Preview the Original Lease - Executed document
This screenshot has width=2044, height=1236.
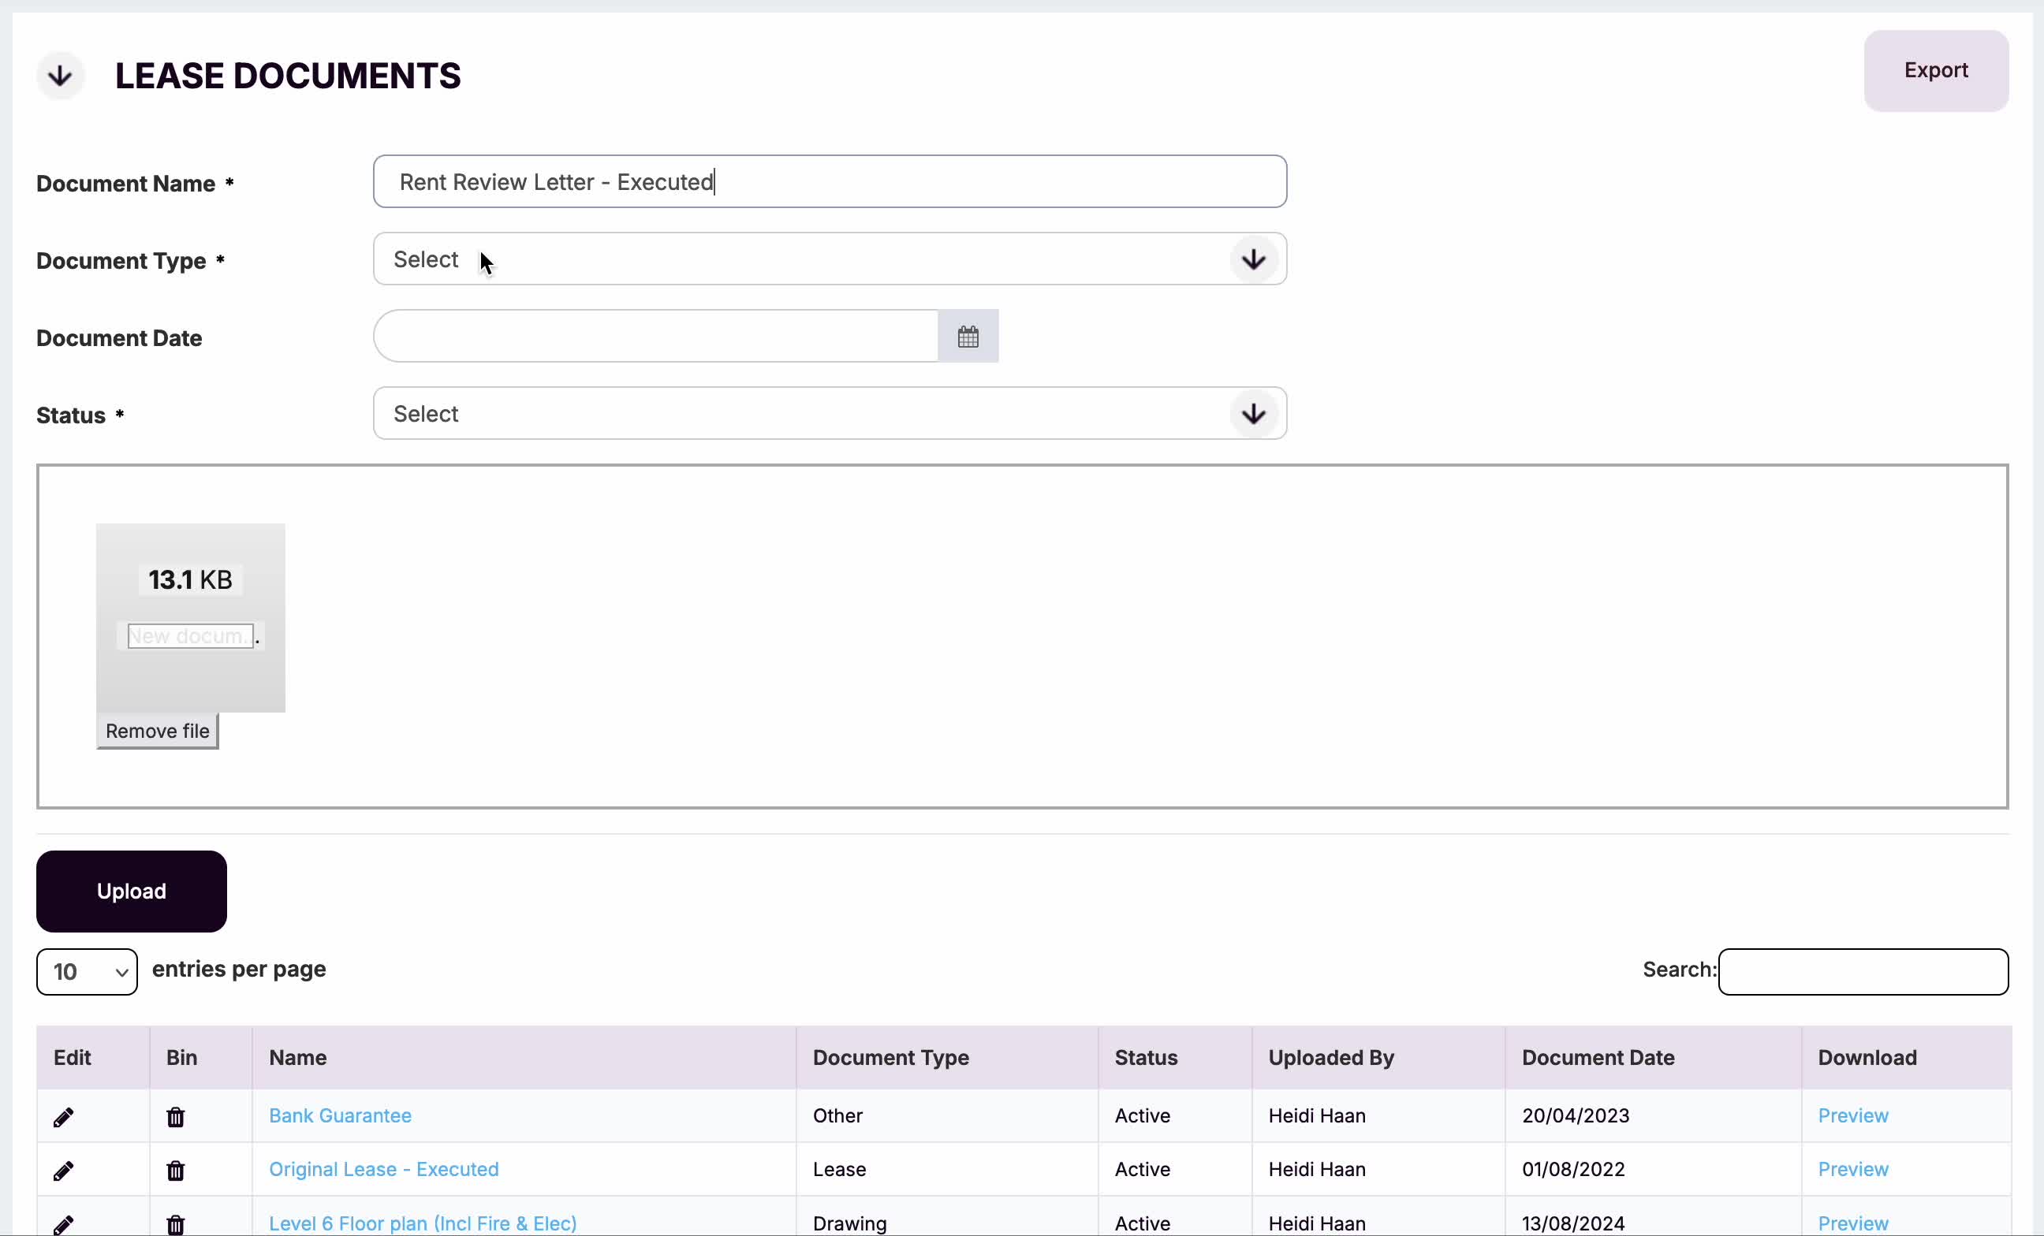[x=1853, y=1169]
